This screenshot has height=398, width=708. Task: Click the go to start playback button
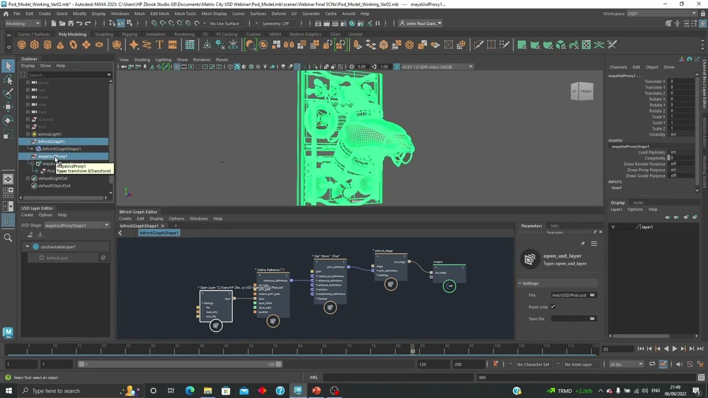pyautogui.click(x=641, y=349)
